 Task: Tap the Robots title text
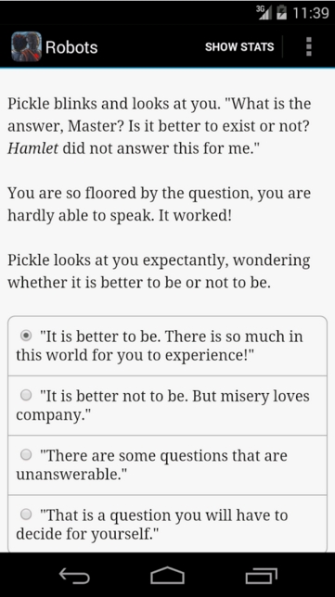point(71,47)
